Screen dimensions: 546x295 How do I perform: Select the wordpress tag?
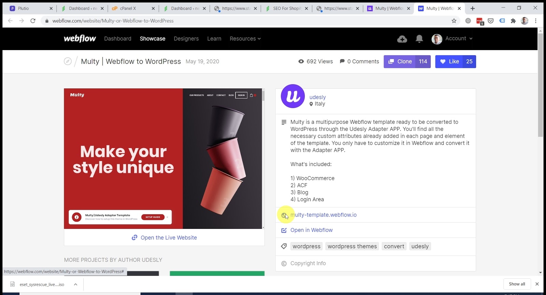306,246
